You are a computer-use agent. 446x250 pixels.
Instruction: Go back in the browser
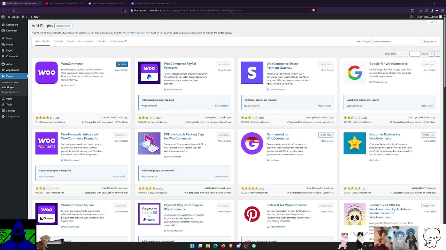click(3, 10)
